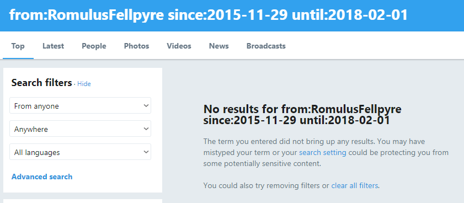The height and width of the screenshot is (203, 464).
Task: Open the Broadcasts tab
Action: tap(266, 46)
